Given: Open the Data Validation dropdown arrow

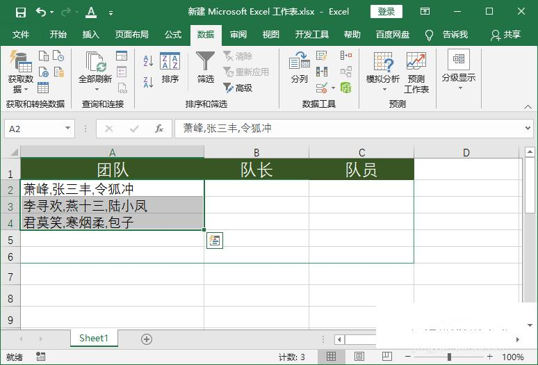Looking at the screenshot, I should pyautogui.click(x=333, y=88).
